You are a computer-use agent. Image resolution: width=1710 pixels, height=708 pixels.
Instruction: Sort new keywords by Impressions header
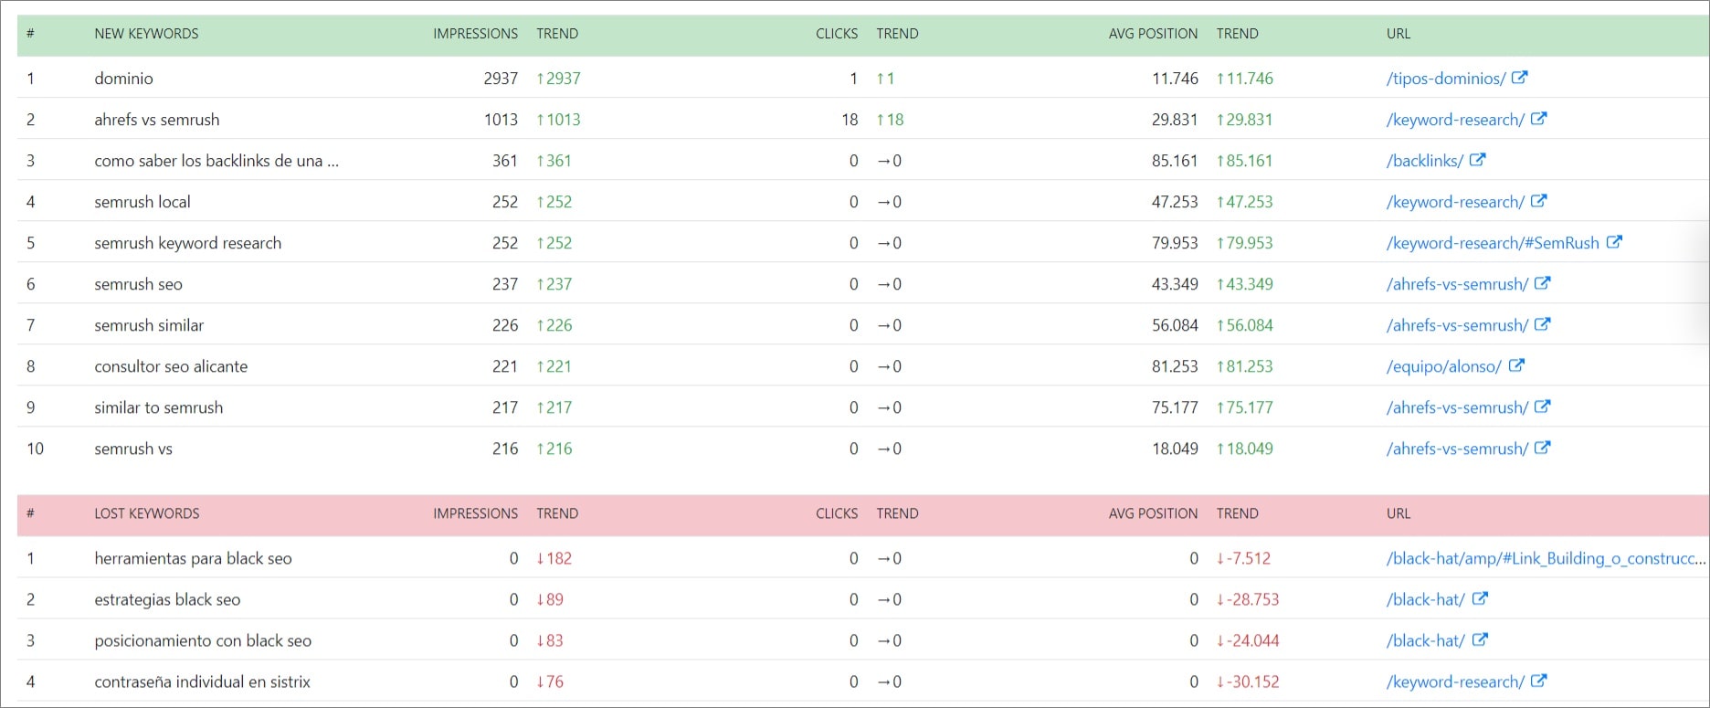tap(475, 34)
